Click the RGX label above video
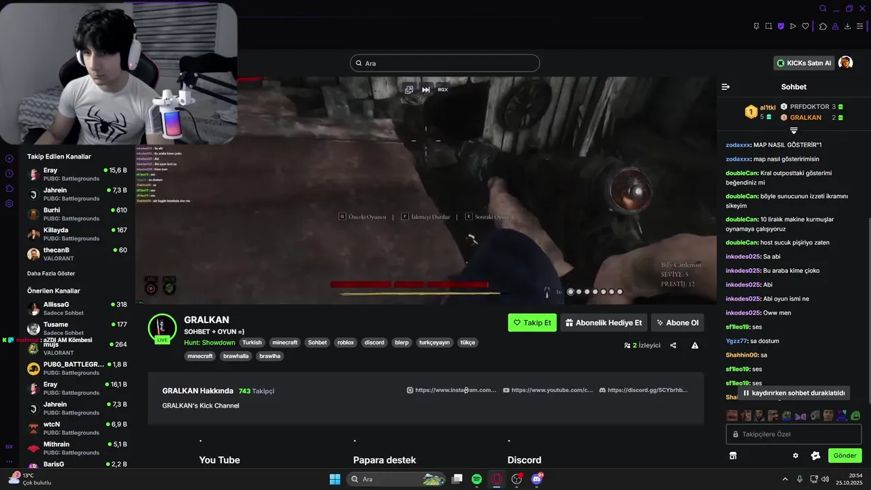 click(x=442, y=89)
